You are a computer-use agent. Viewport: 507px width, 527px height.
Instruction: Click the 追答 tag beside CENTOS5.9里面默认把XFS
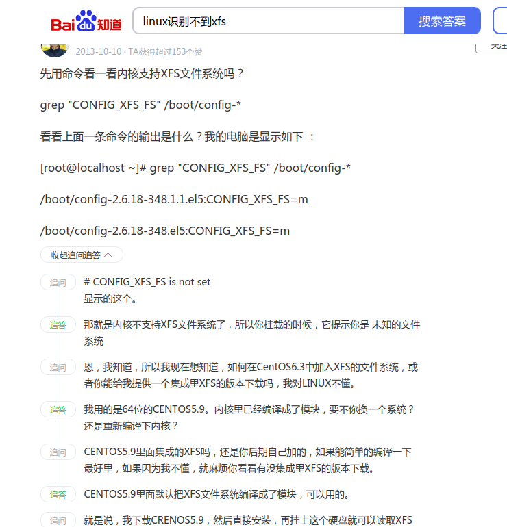(x=58, y=494)
